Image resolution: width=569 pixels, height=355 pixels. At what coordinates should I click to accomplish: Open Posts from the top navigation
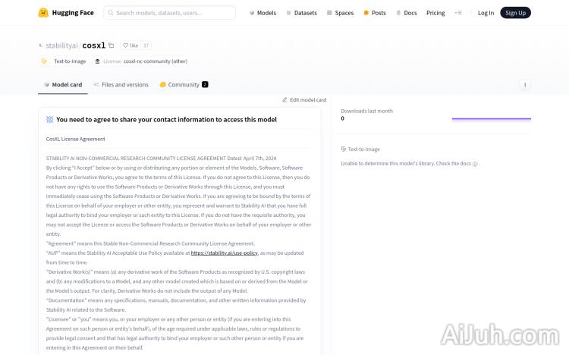pos(375,13)
